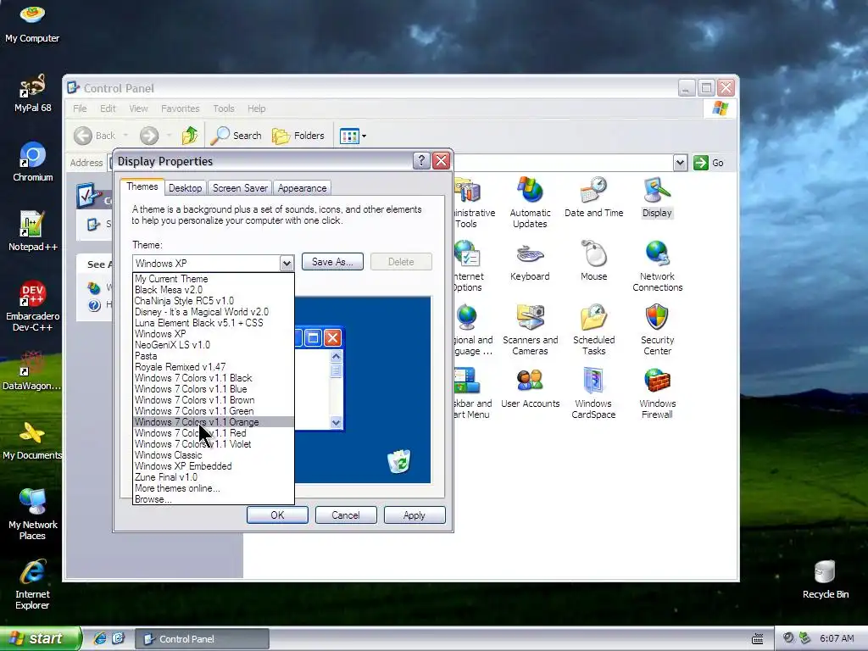Switch to the Screen Saver tab

(x=240, y=188)
